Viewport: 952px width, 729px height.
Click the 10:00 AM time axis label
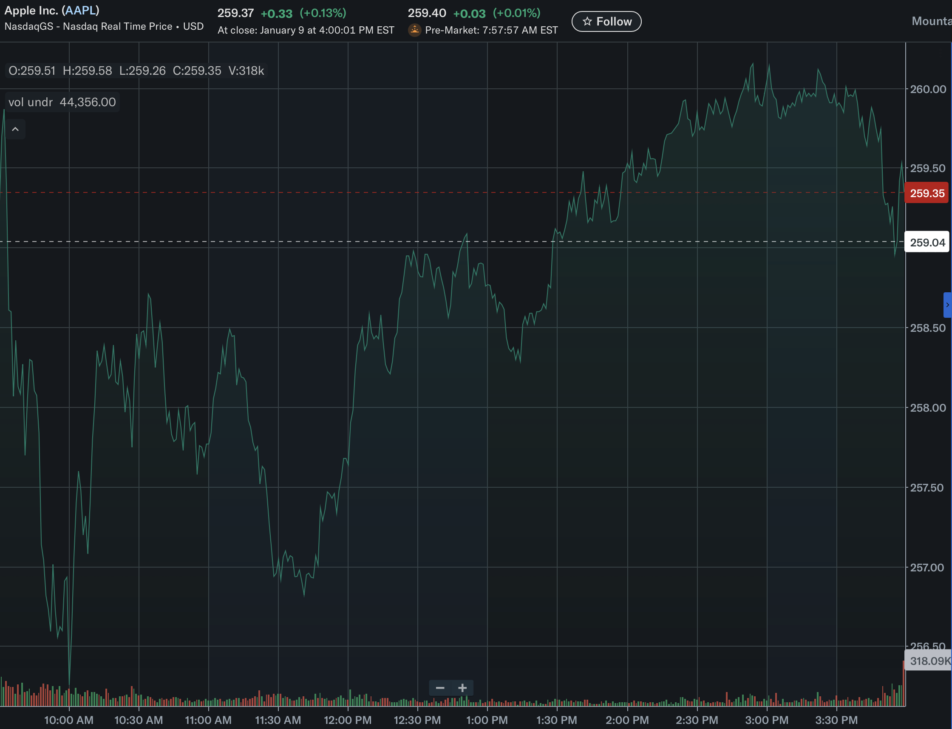(x=68, y=720)
